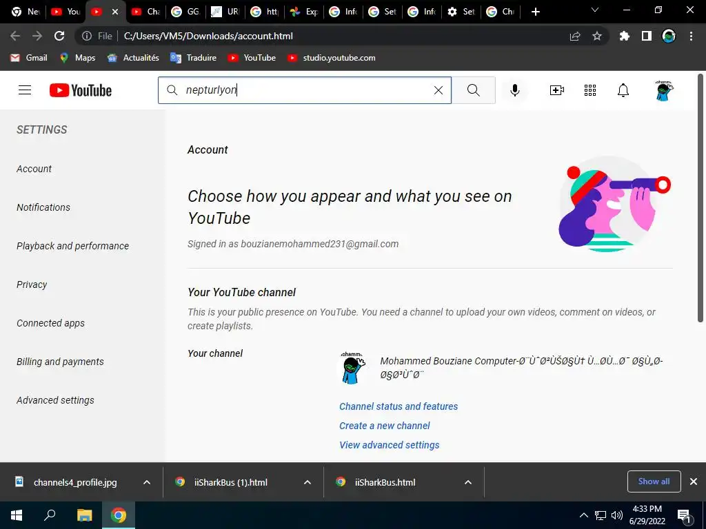706x529 pixels.
Task: Start voice search with the microphone
Action: point(514,90)
